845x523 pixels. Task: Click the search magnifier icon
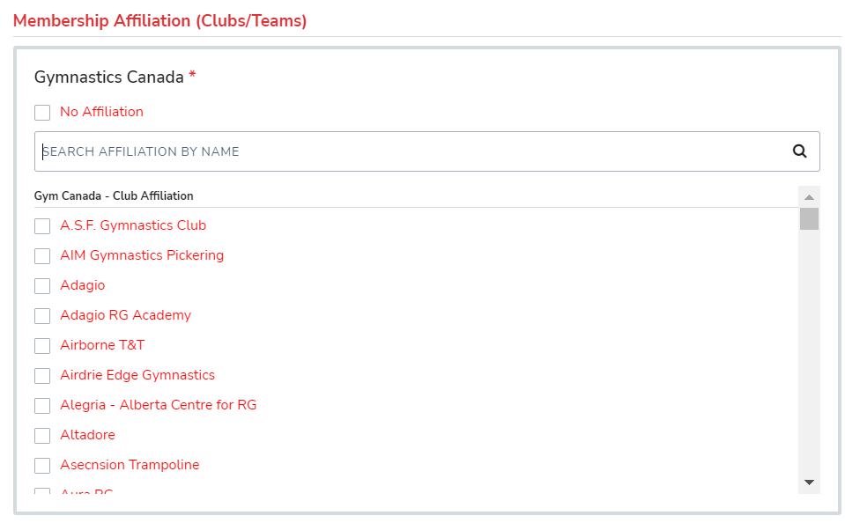pos(799,151)
